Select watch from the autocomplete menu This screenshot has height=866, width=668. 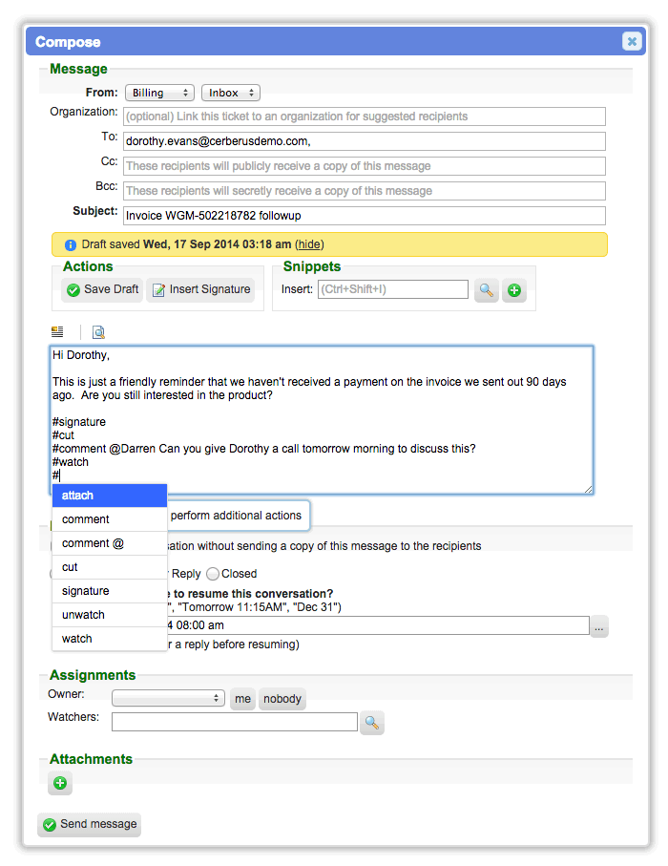pyautogui.click(x=110, y=639)
